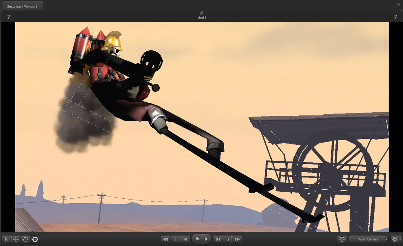
Task: Set the playback in point
Action: pyautogui.click(x=176, y=239)
